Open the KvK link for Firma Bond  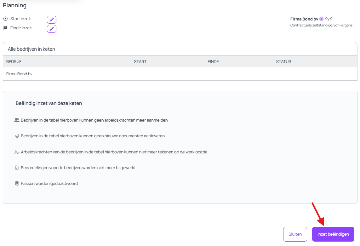[328, 19]
